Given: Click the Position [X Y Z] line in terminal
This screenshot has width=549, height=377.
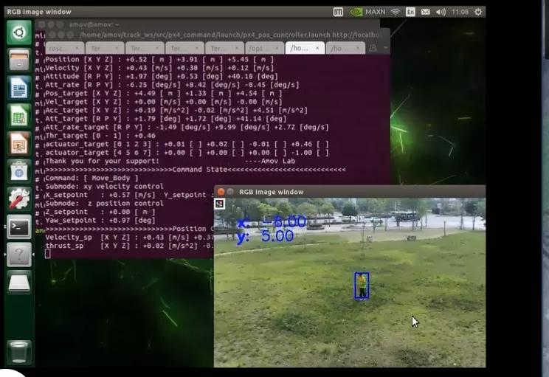Looking at the screenshot, I should click(x=159, y=60).
